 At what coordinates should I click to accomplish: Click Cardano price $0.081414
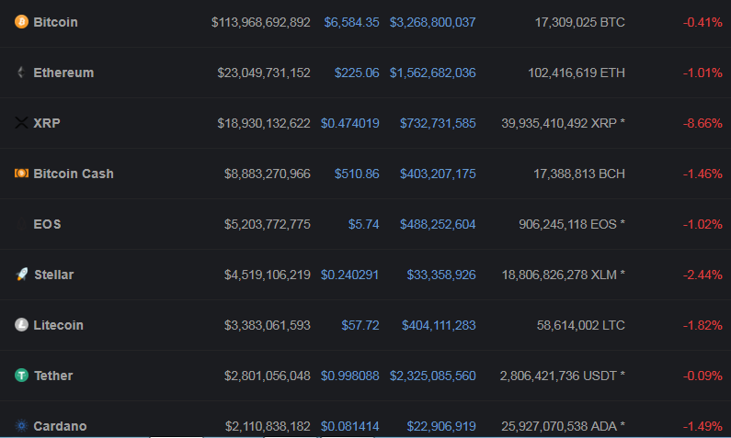point(350,426)
